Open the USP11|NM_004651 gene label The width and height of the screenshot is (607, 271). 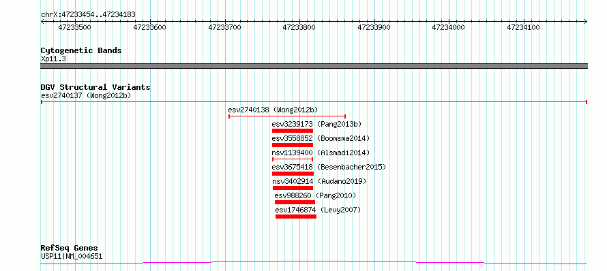[x=72, y=256]
